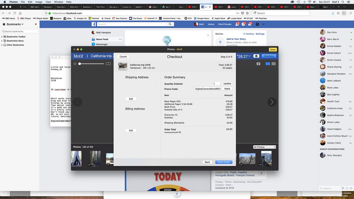Edit the Shipping Address
This screenshot has height=199, width=354.
pos(131,99)
